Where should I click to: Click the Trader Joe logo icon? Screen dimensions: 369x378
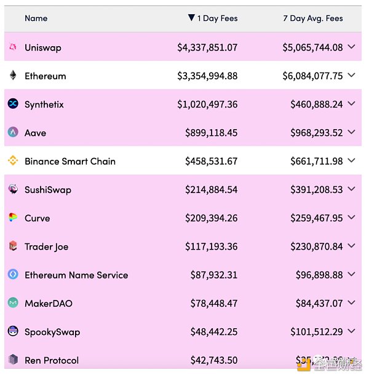(13, 246)
